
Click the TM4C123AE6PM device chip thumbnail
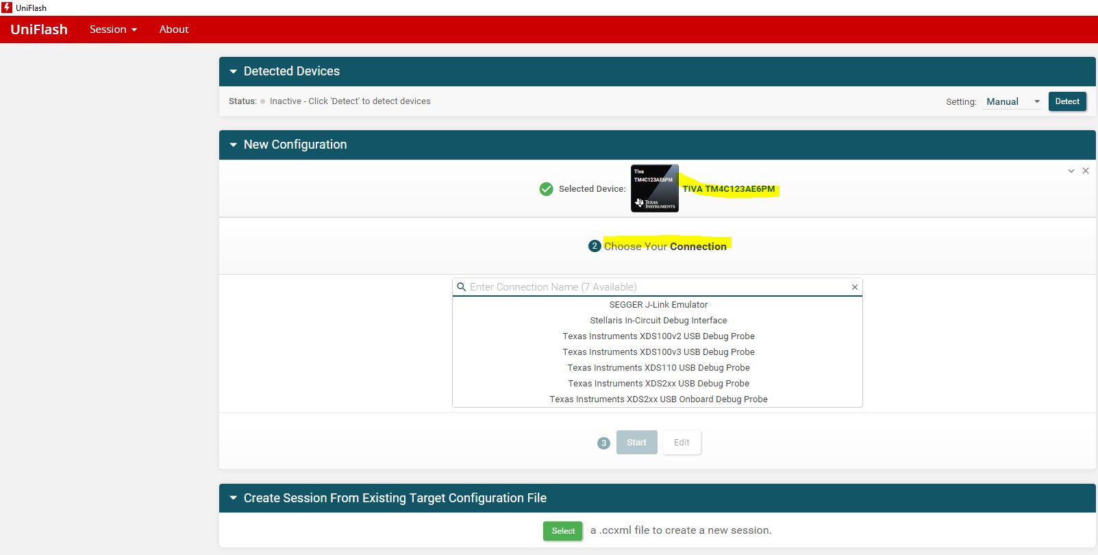coord(655,188)
